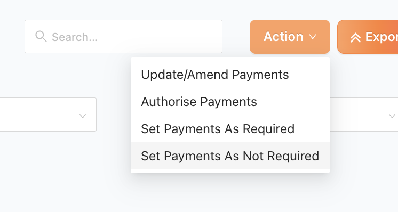The width and height of the screenshot is (398, 212).
Task: Pick Set Payments As Required
Action: point(230,129)
